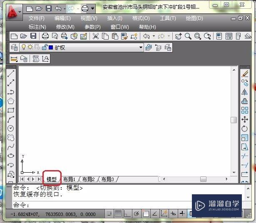Image resolution: width=256 pixels, height=223 pixels.
Task: Click the command line input field
Action: click(102, 205)
